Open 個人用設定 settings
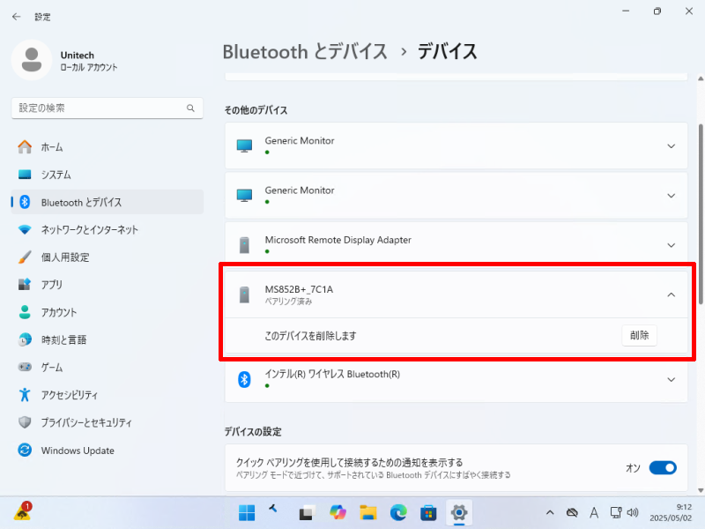Screen dimensions: 705x529 [107, 257]
